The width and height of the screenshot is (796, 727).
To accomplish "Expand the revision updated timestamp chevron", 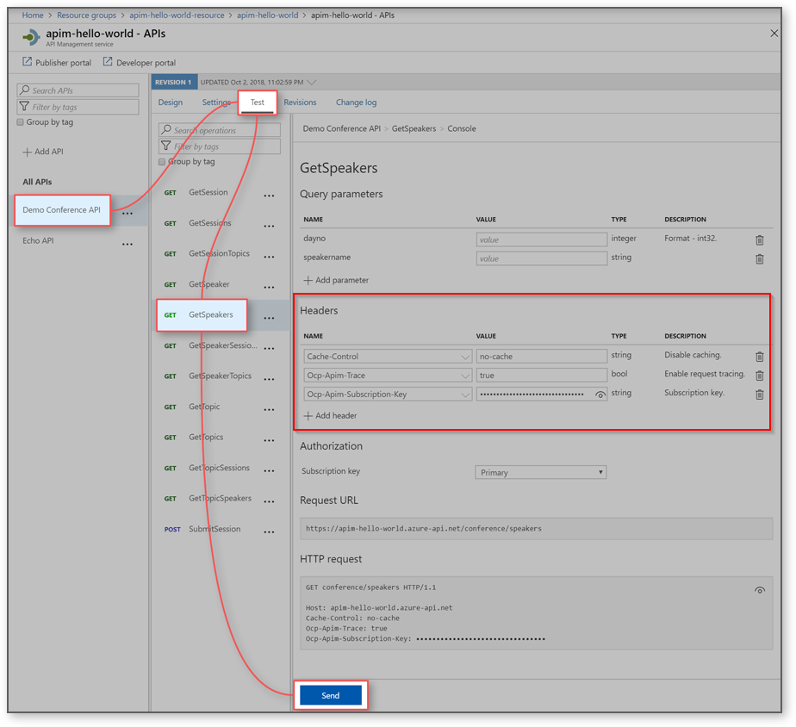I will (311, 82).
